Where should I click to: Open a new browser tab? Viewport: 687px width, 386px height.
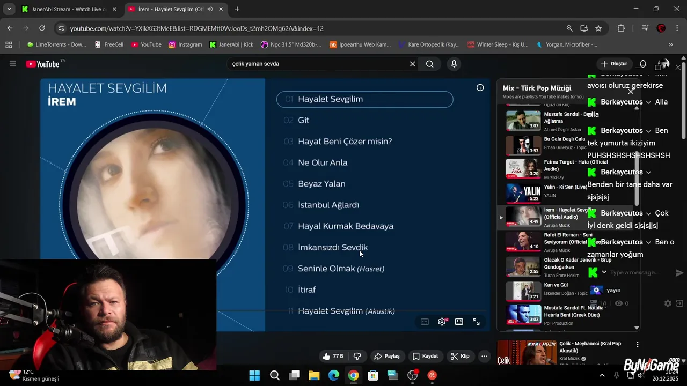tap(237, 9)
